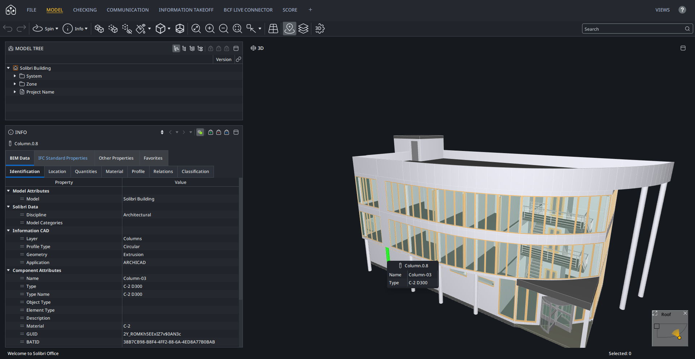Click add to selection basket icon
The image size is (695, 359).
(211, 132)
